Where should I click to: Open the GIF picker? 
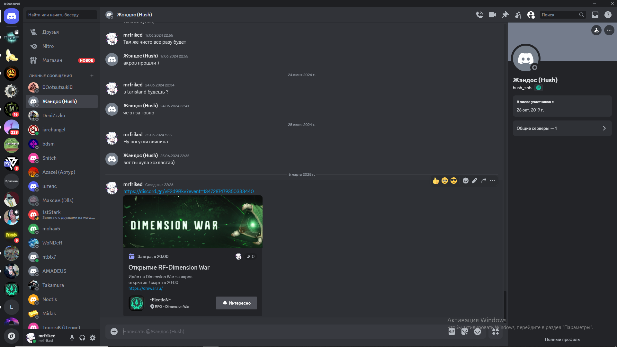[x=452, y=332]
